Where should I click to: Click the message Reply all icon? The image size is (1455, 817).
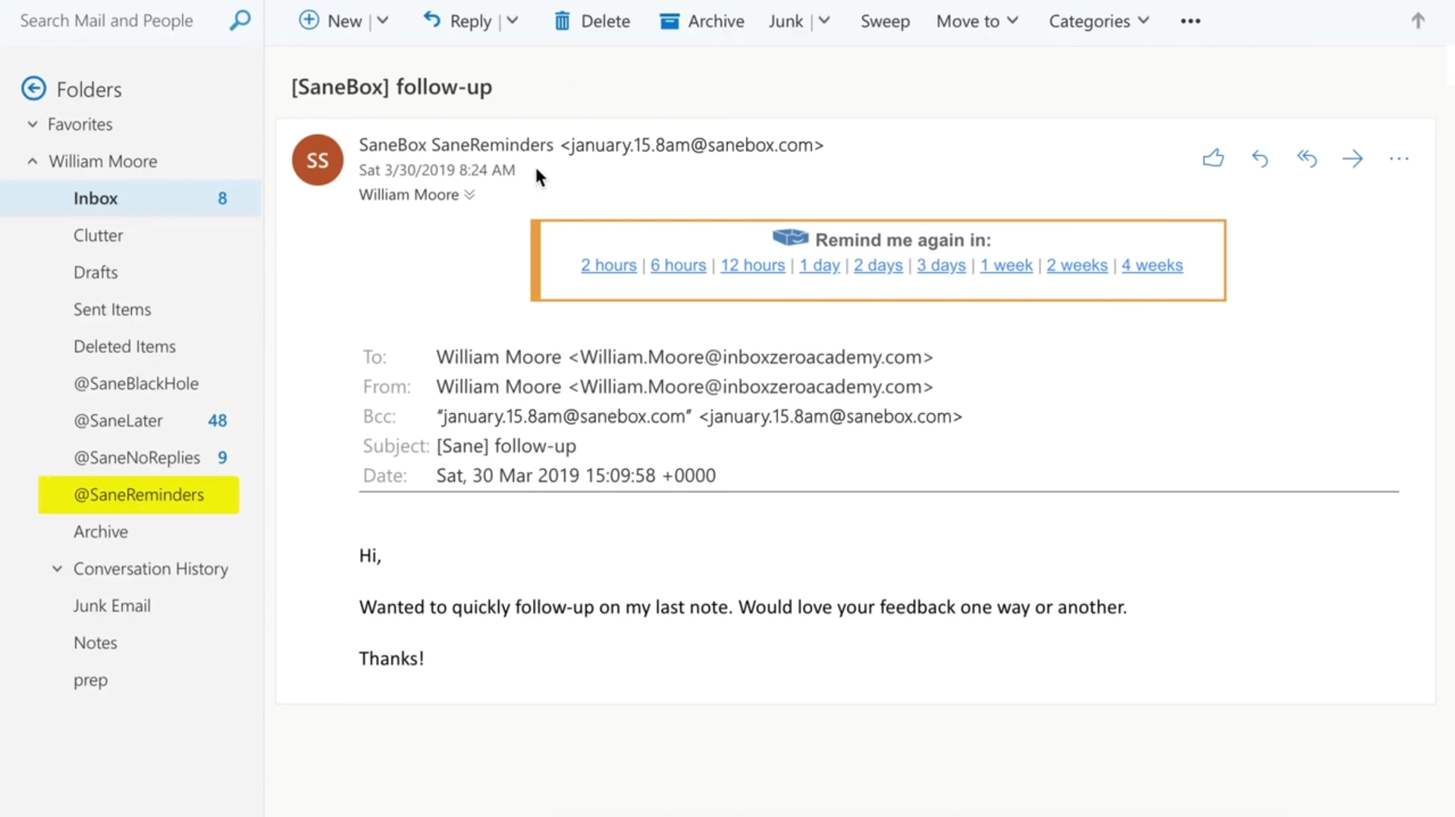[1306, 158]
